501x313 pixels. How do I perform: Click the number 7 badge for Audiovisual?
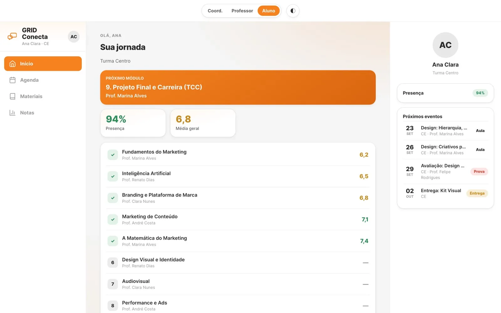(x=113, y=284)
